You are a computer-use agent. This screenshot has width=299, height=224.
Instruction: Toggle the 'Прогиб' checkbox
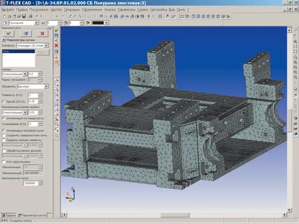pyautogui.click(x=4, y=102)
